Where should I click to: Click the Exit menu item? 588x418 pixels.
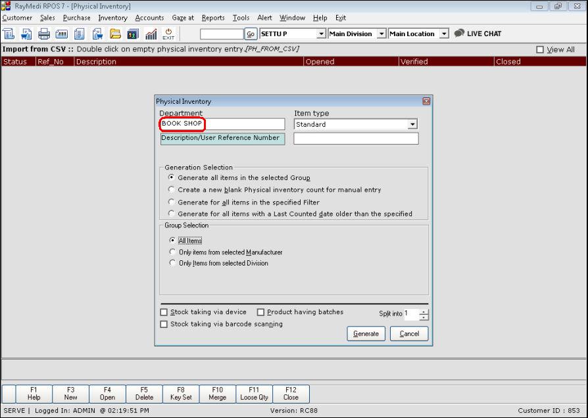click(x=341, y=18)
